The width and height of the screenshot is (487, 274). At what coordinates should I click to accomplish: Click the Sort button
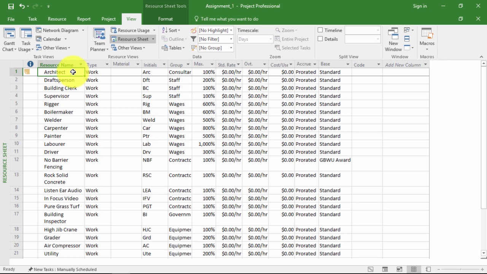171,30
